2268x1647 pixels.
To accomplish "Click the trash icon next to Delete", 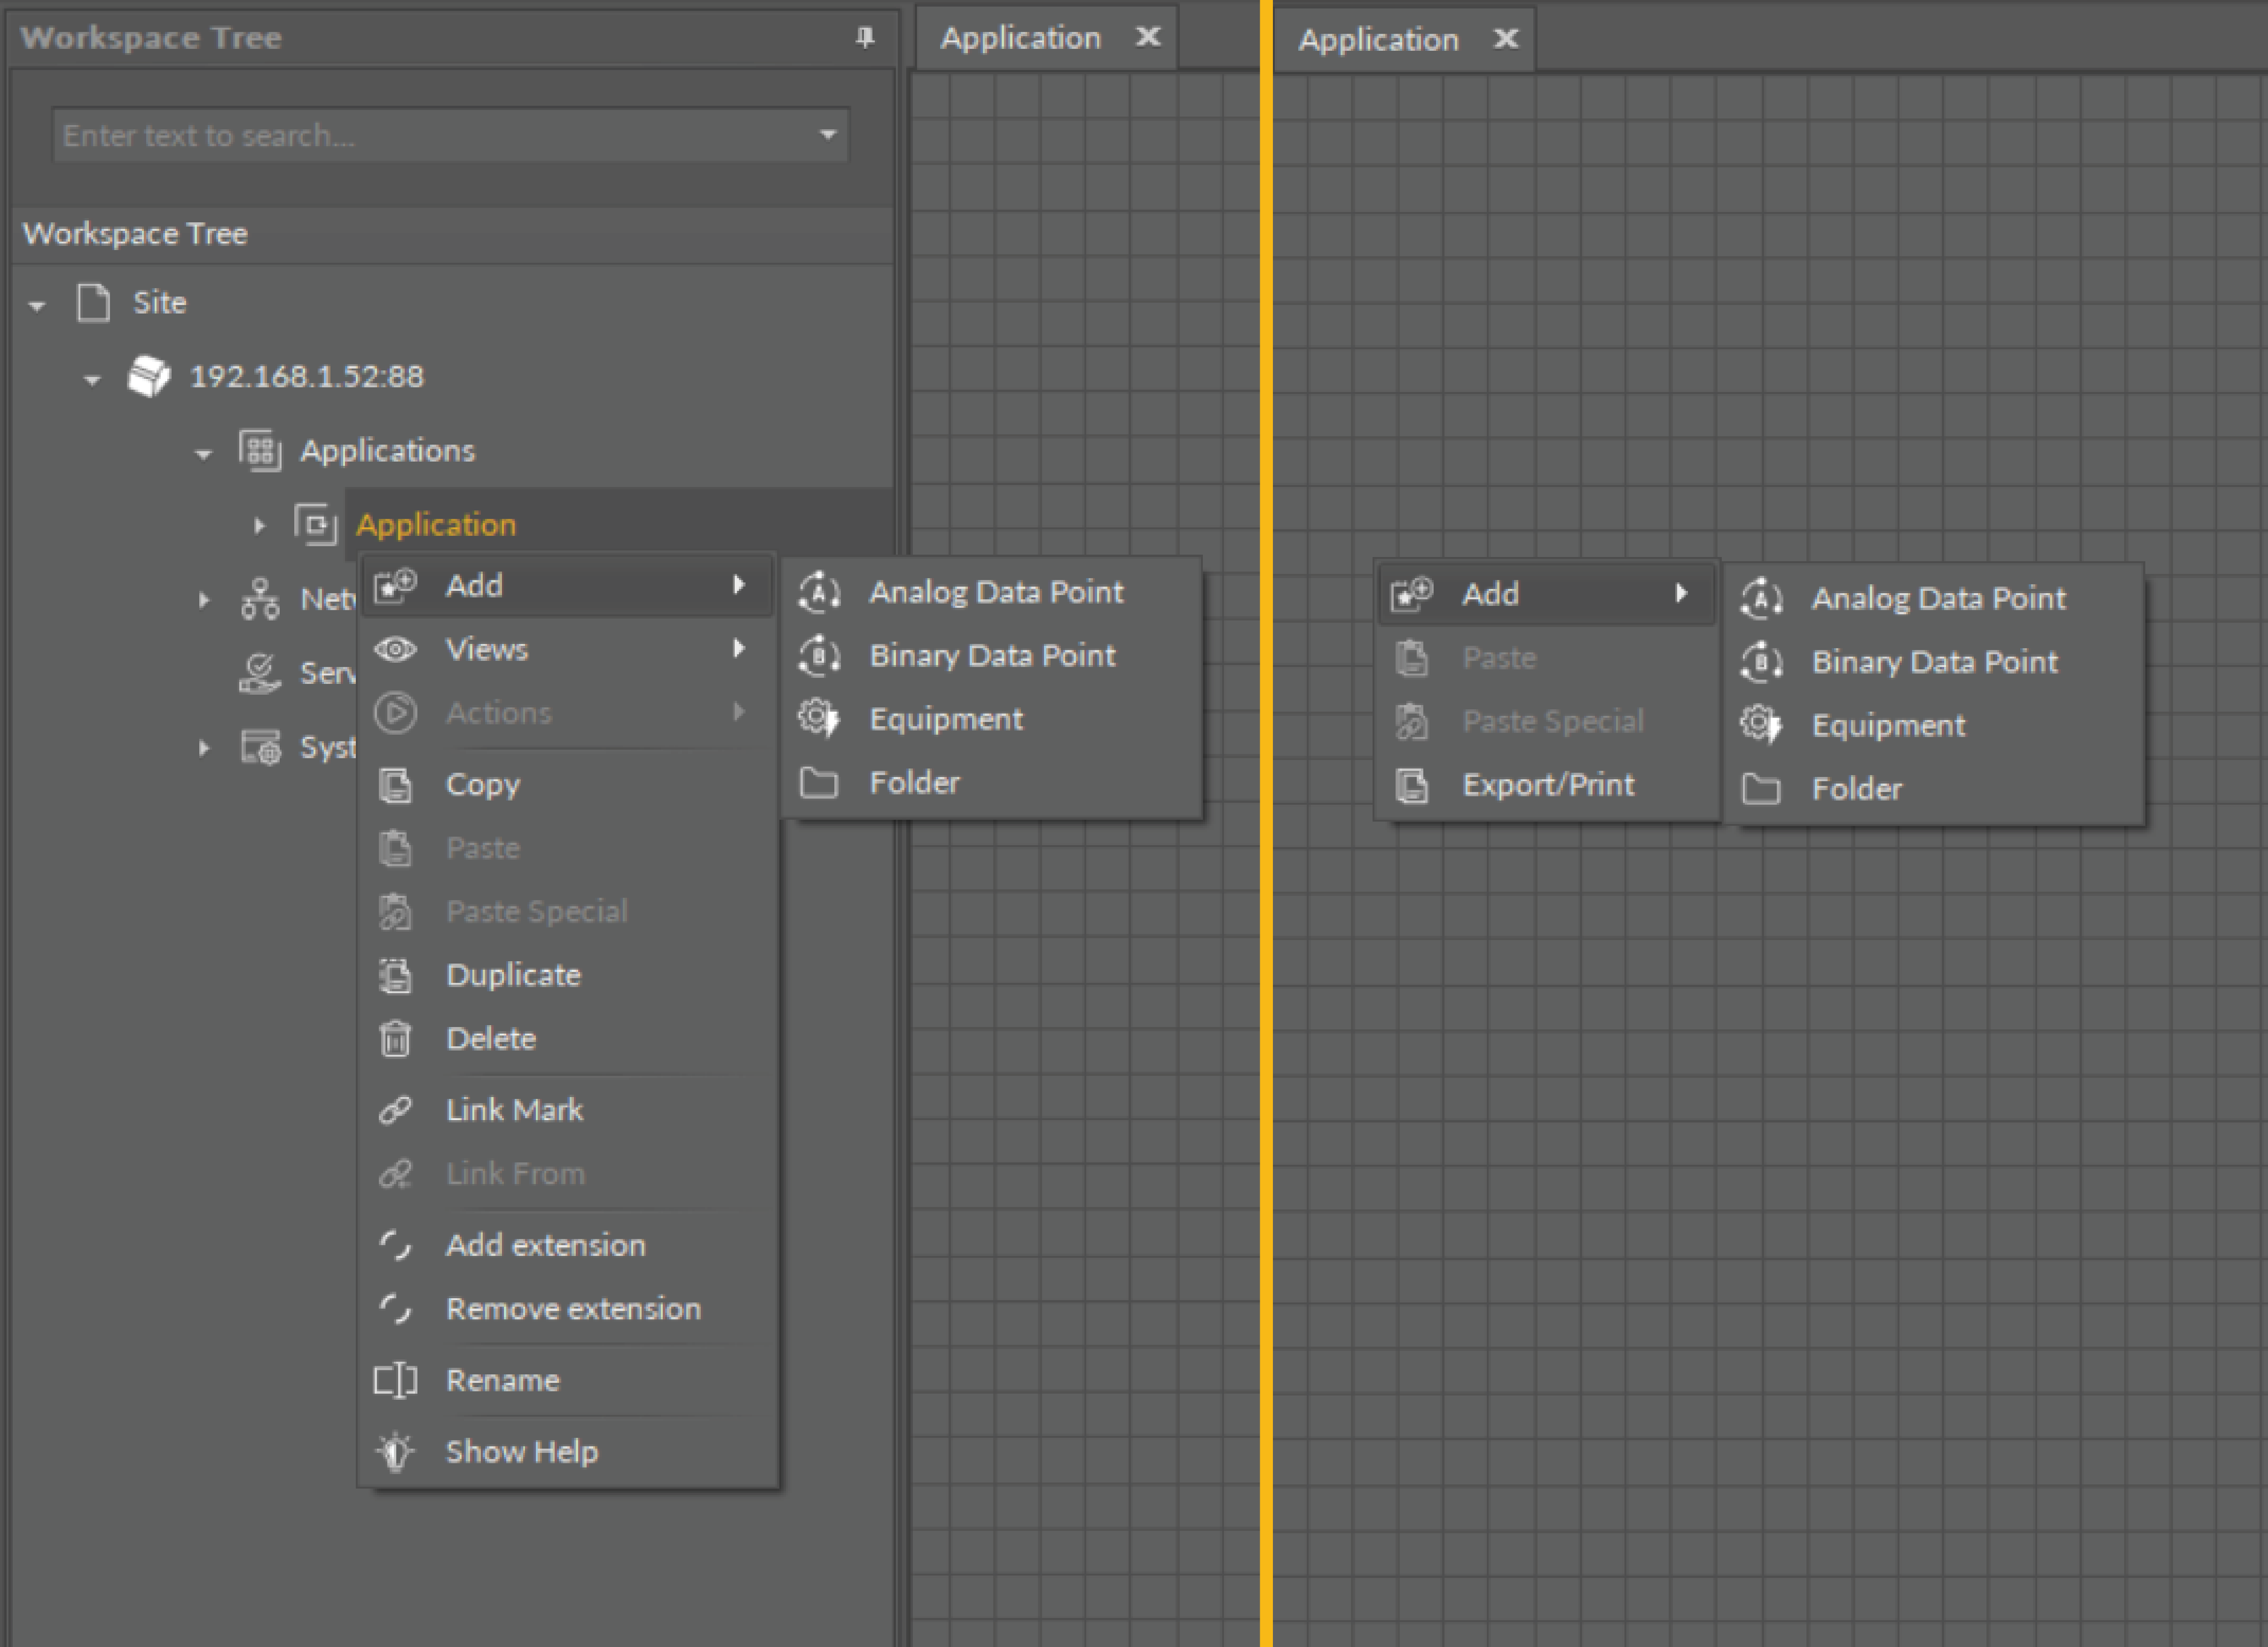I will (x=395, y=1039).
